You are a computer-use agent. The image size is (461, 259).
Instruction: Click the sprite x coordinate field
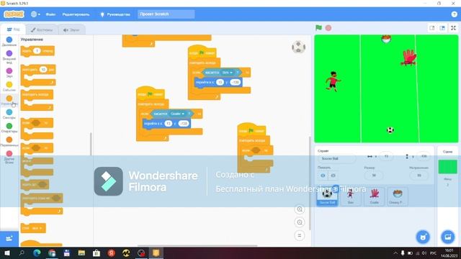pyautogui.click(x=386, y=157)
